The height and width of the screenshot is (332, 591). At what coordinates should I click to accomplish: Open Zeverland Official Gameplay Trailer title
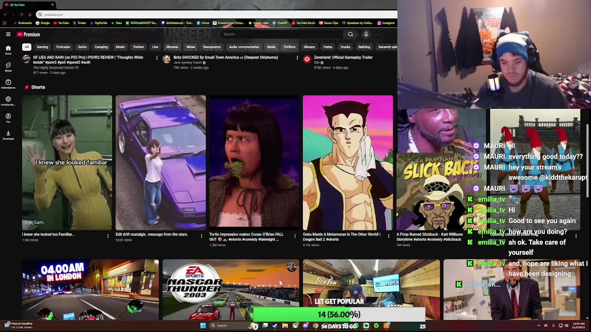(x=343, y=57)
